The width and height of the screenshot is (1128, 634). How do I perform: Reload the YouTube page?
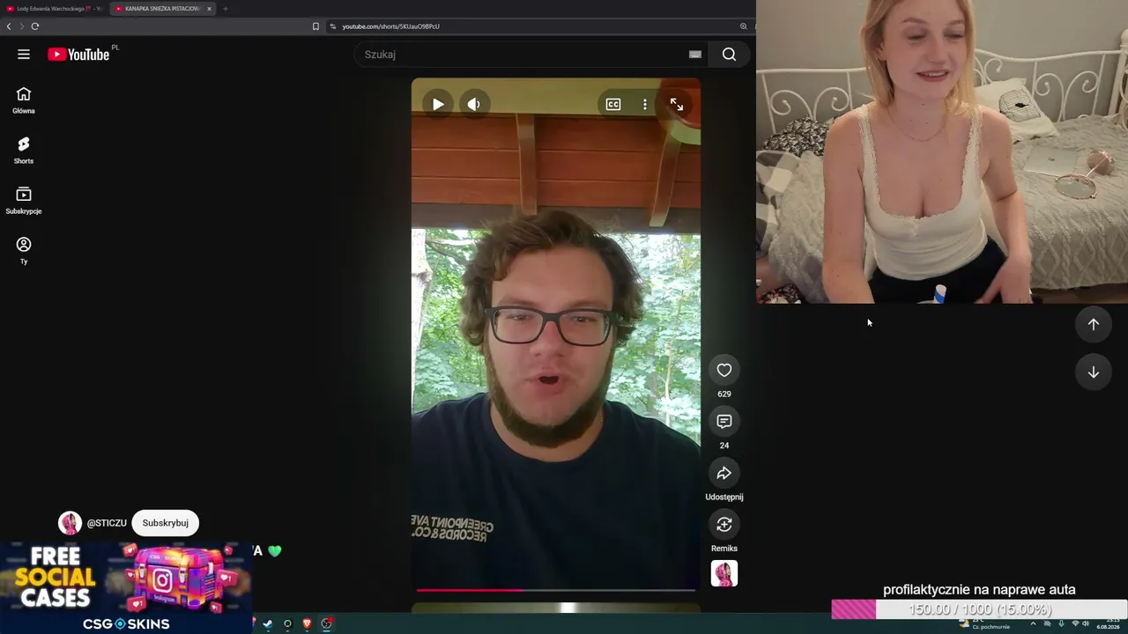tap(35, 26)
